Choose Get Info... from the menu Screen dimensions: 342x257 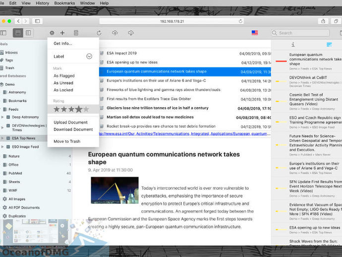pos(63,44)
